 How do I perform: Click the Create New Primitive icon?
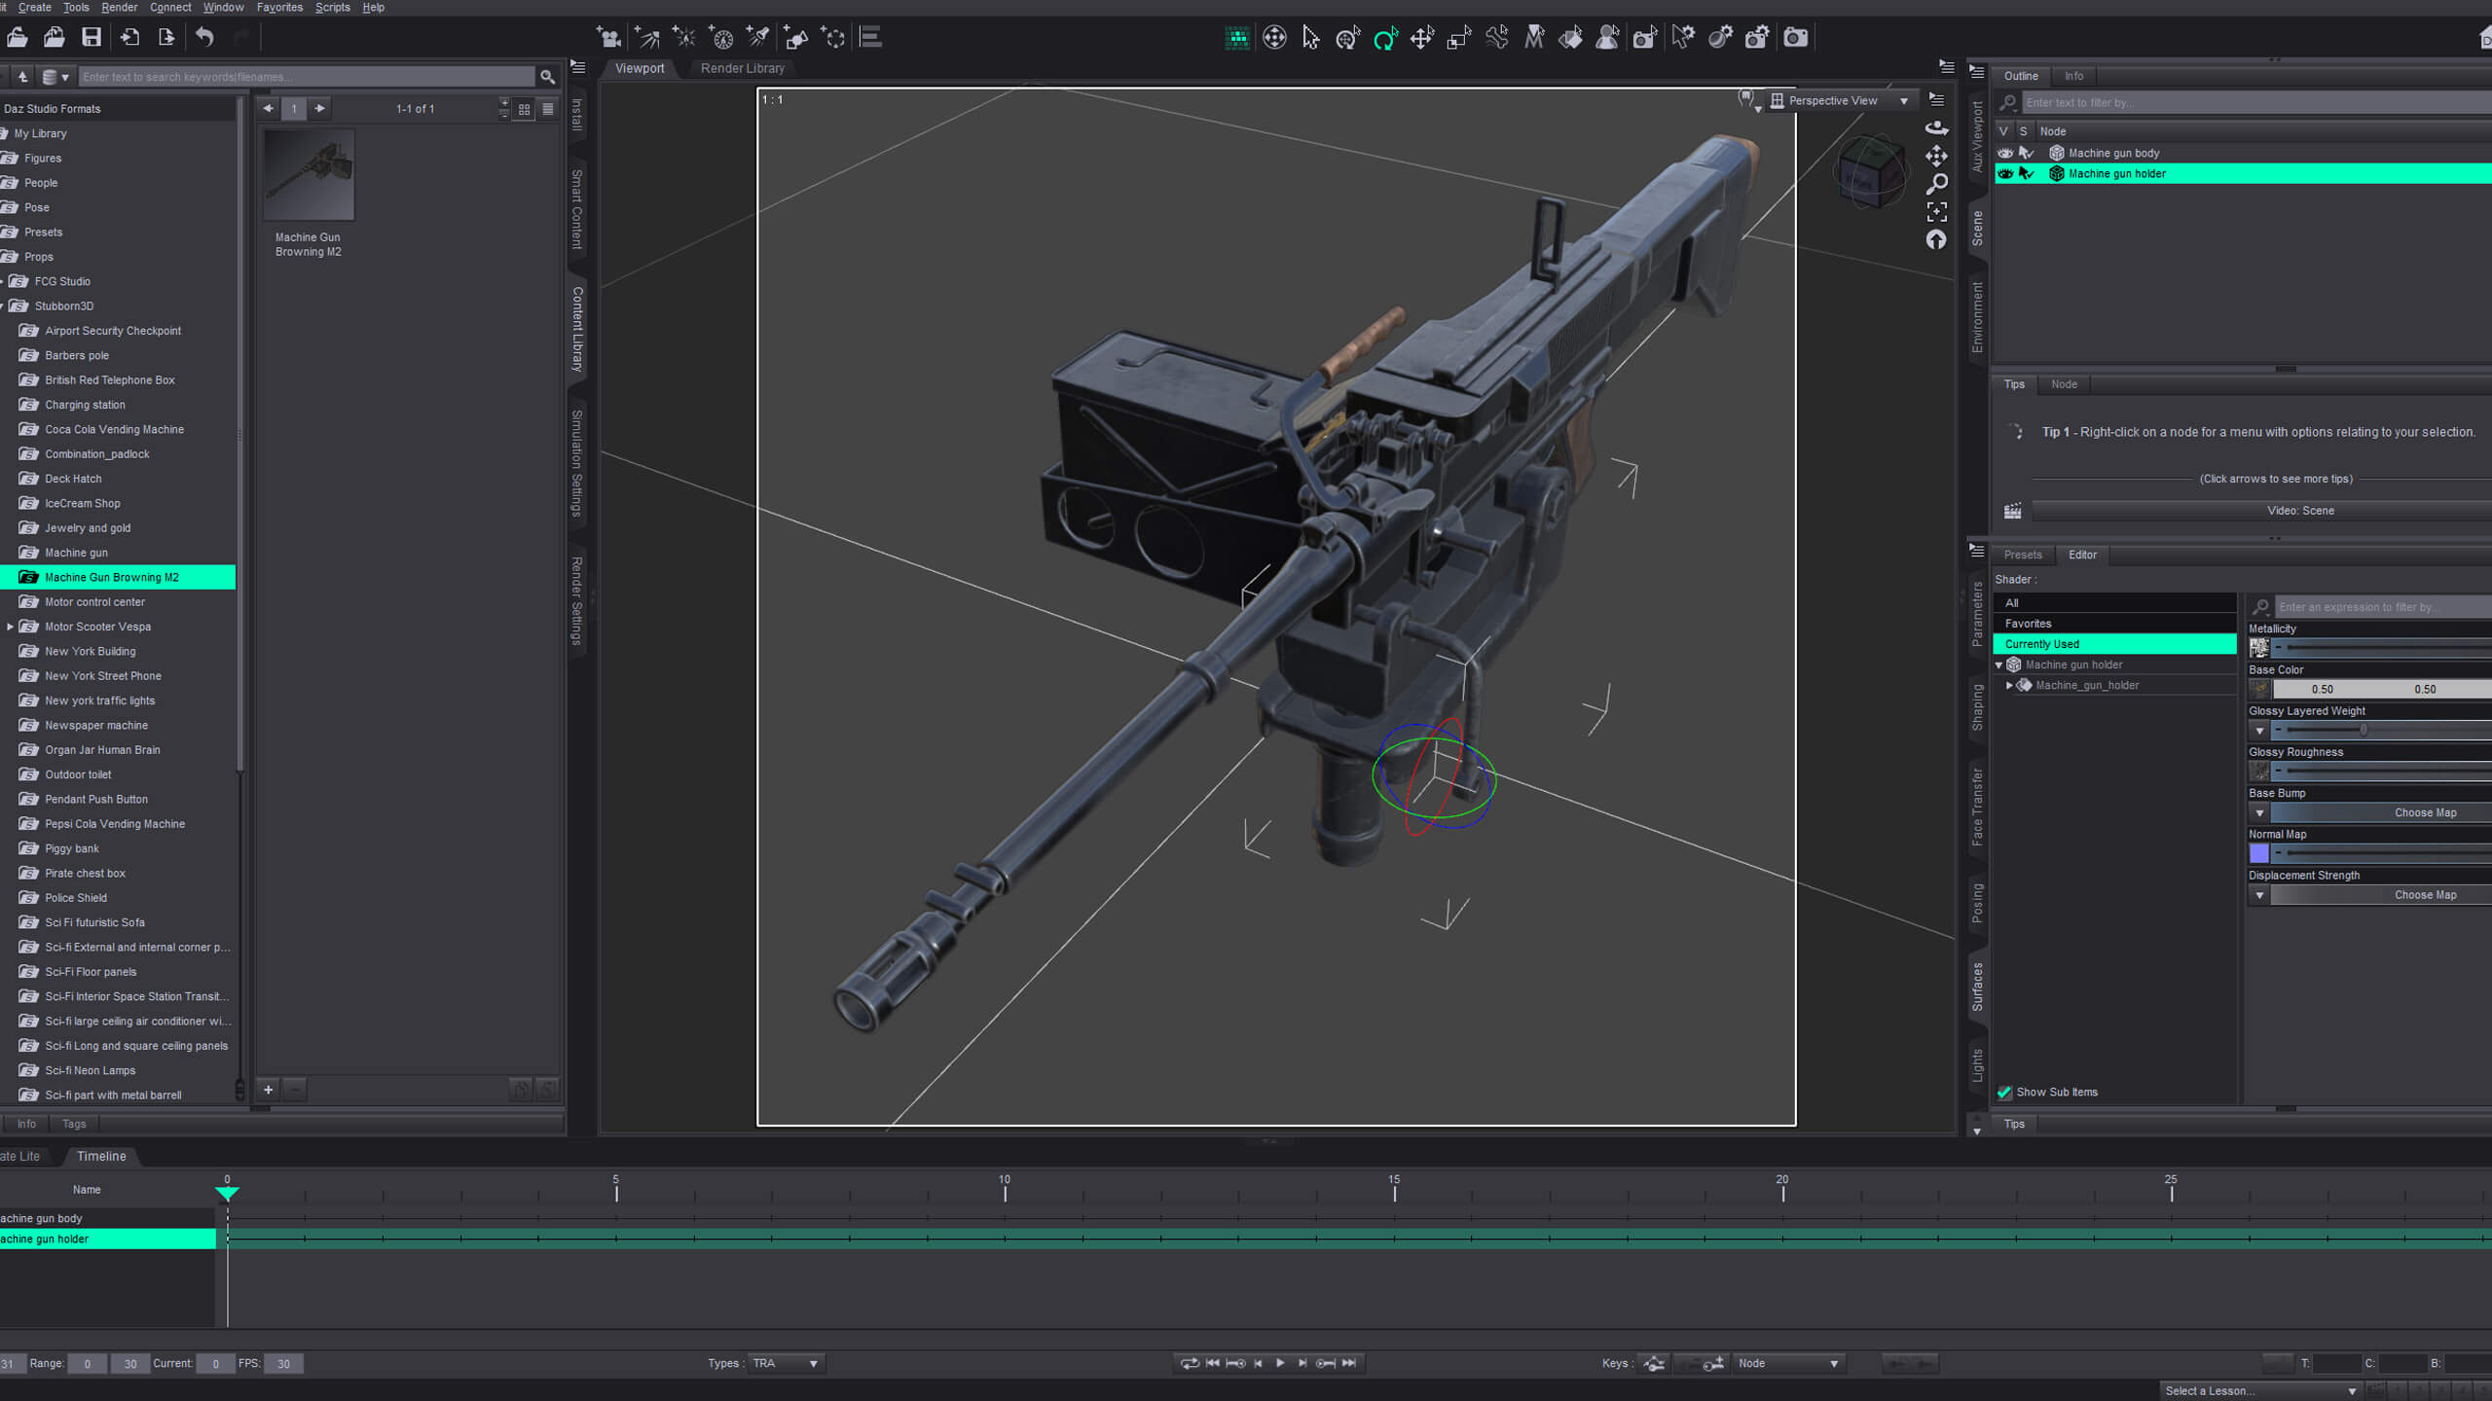point(796,37)
